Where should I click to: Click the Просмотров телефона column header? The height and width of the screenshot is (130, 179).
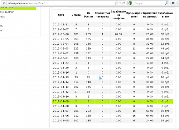[102, 15]
